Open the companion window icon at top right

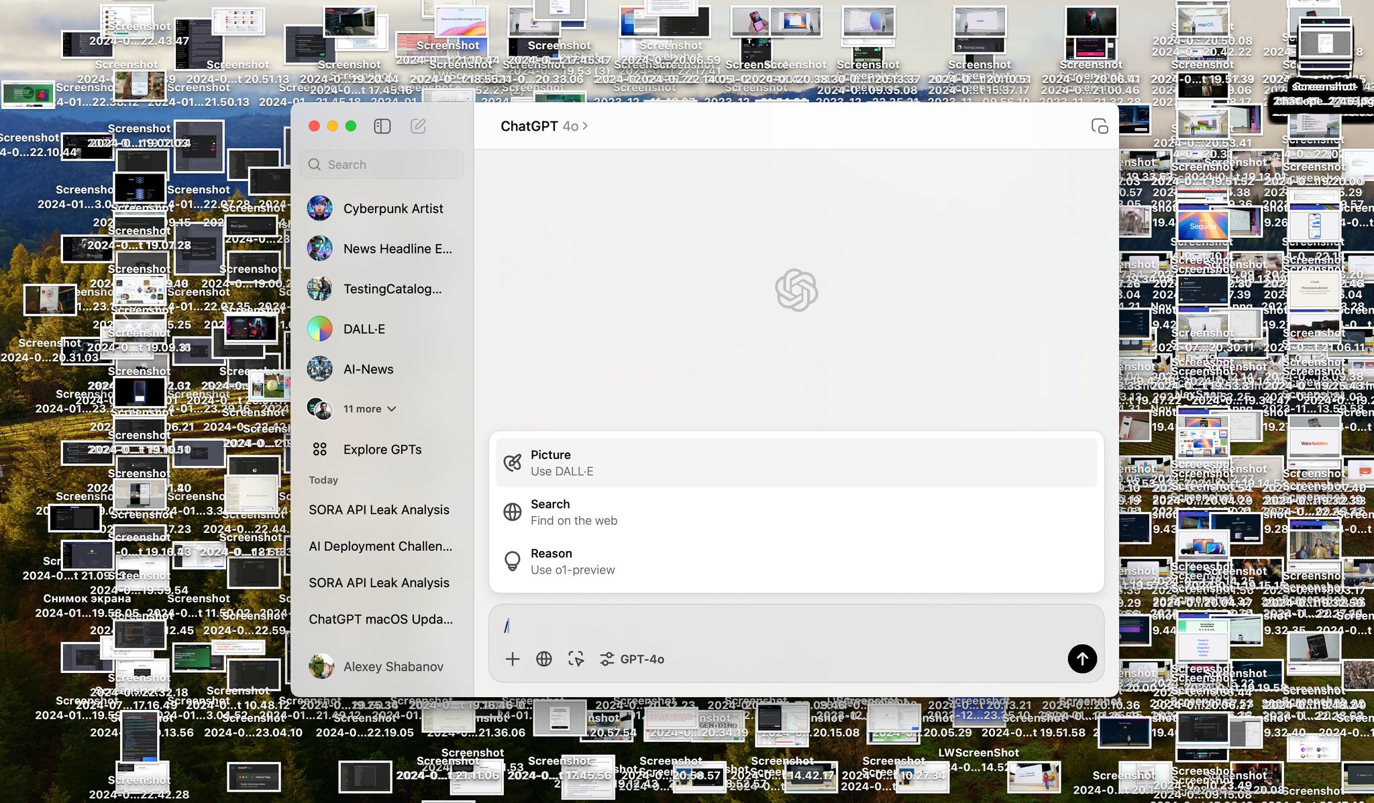click(x=1099, y=126)
